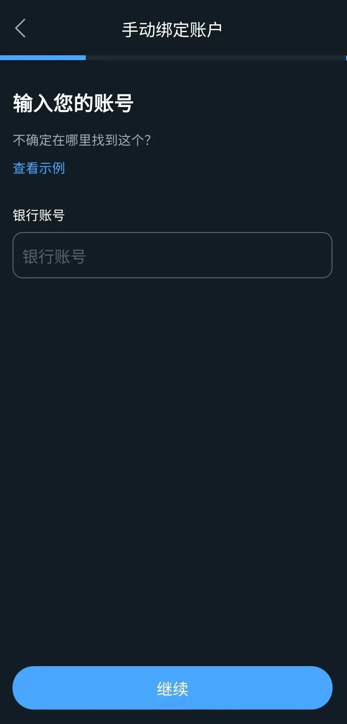The image size is (347, 724).
Task: Tap the 继续 button
Action: pyautogui.click(x=173, y=688)
